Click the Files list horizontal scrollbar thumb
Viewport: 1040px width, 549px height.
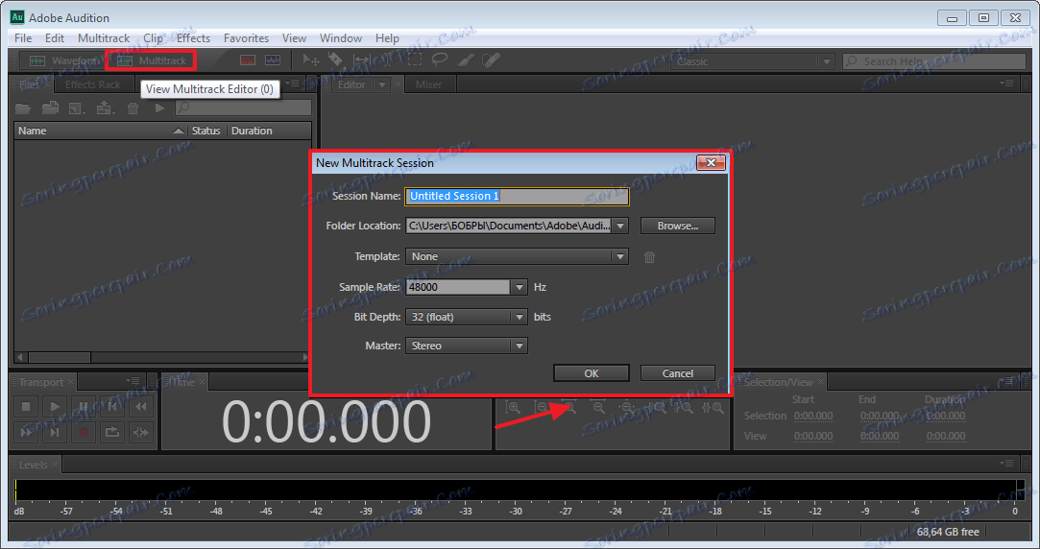click(59, 357)
